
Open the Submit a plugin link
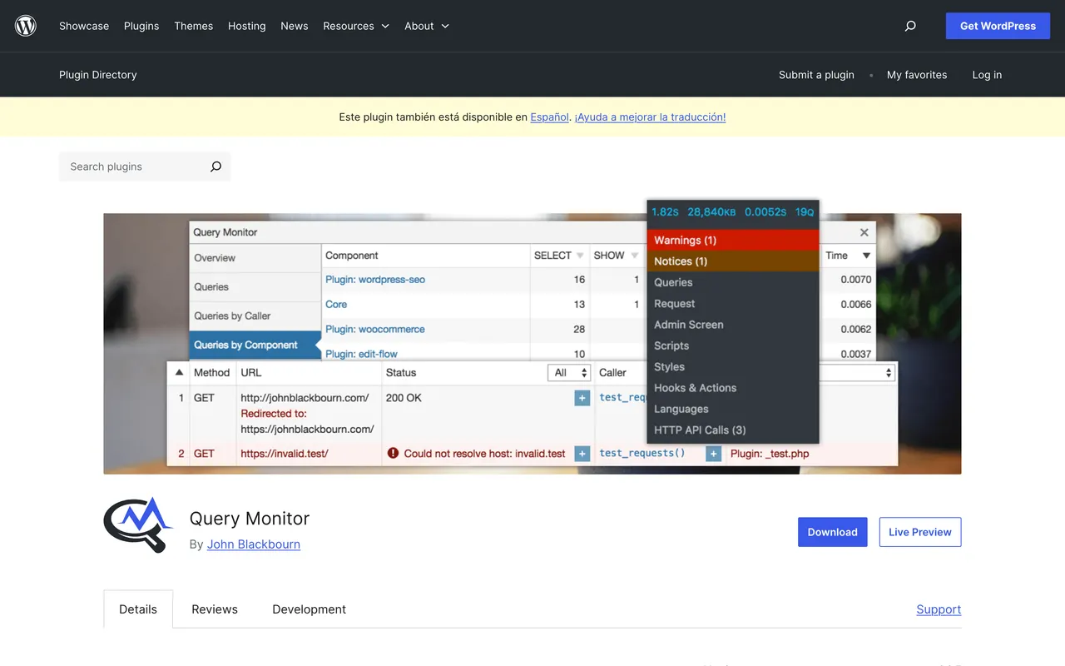coord(816,75)
